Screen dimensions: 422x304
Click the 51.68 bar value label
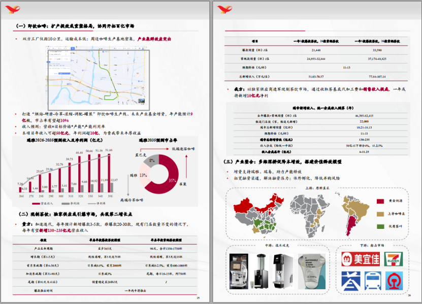[x=109, y=150]
